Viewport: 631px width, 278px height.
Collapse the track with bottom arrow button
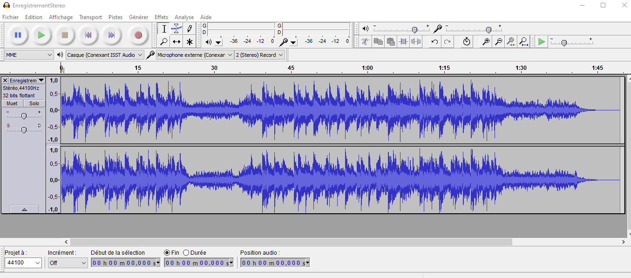[24, 210]
